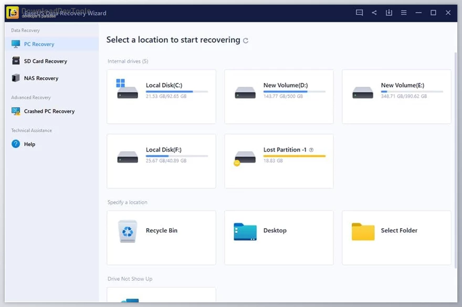
Task: Choose Desktop as the recovery location
Action: (x=279, y=238)
